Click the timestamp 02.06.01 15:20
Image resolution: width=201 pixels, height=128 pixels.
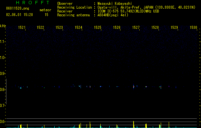point(19,15)
